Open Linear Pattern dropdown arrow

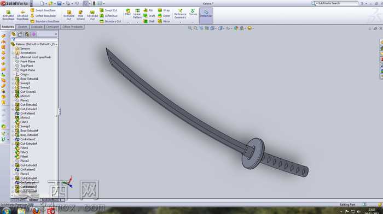(x=137, y=22)
